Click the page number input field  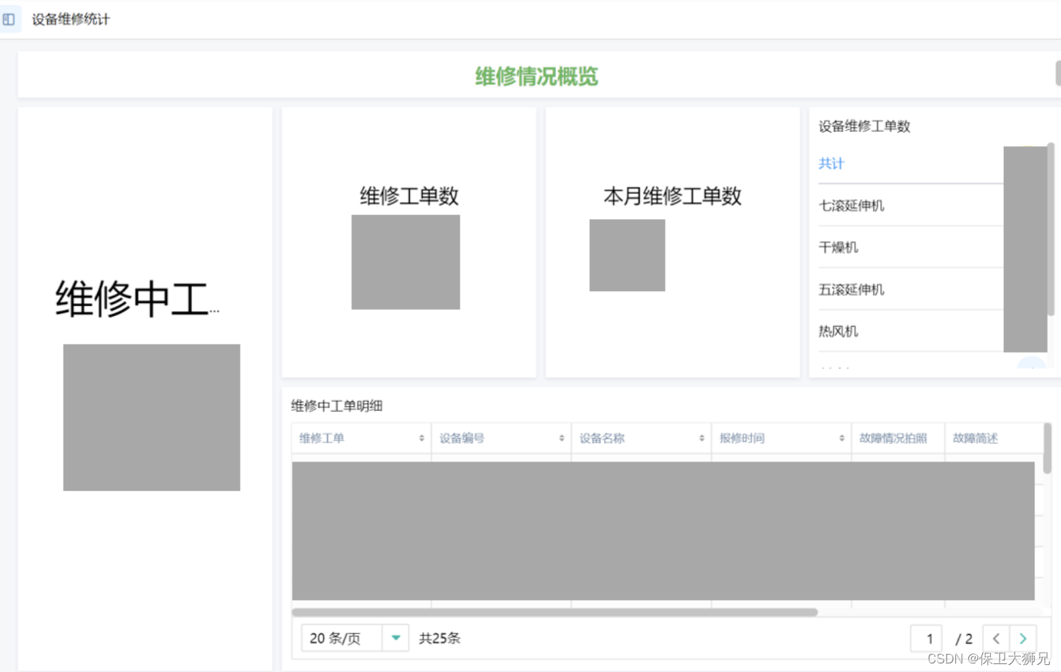pyautogui.click(x=927, y=638)
